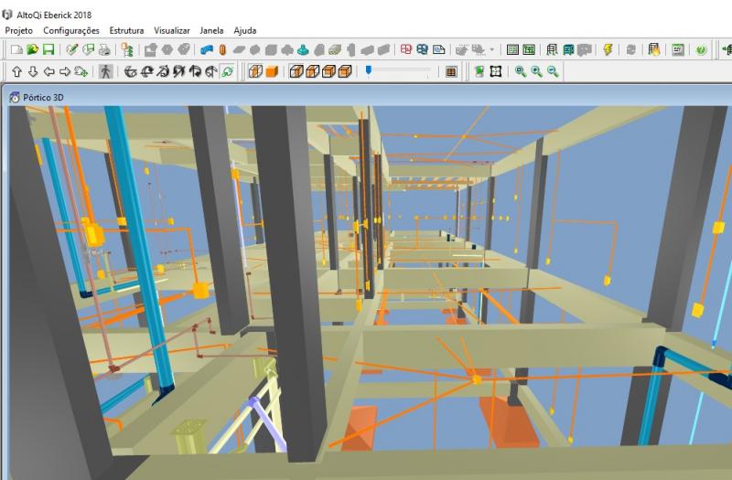Open the Projeto menu
Image resolution: width=732 pixels, height=480 pixels.
(x=18, y=31)
